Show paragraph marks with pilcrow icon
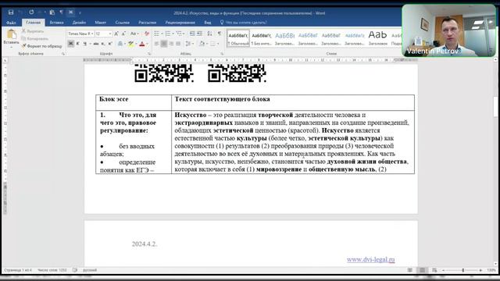Screen dimensions: 500x281 tap(220, 34)
